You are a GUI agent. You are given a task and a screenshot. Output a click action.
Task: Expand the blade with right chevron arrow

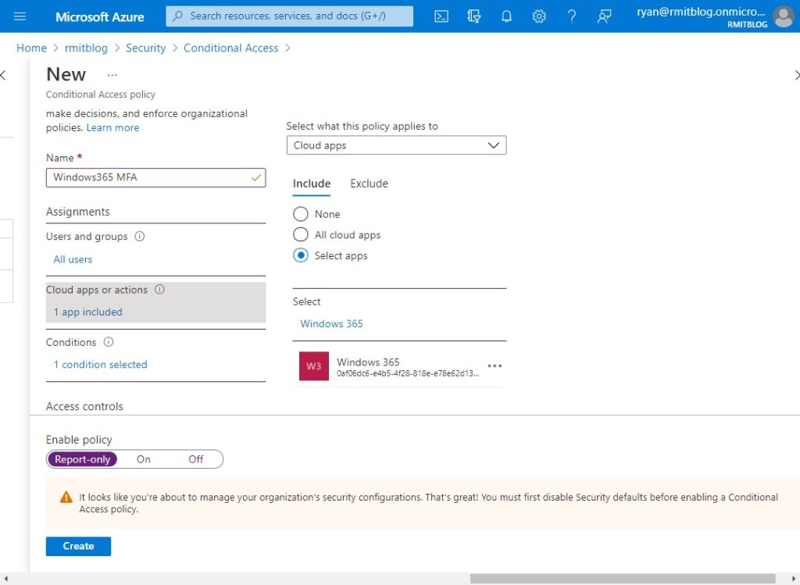point(796,76)
